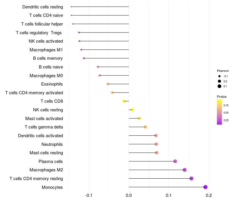Click the 0.2 x-axis tick label
The height and width of the screenshot is (203, 232).
(209, 195)
